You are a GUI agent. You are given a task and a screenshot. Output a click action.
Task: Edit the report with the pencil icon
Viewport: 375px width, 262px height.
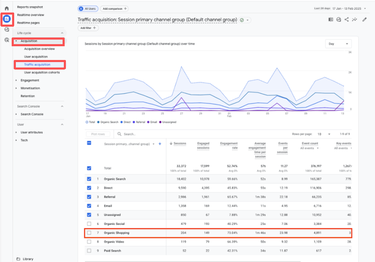tap(364, 19)
